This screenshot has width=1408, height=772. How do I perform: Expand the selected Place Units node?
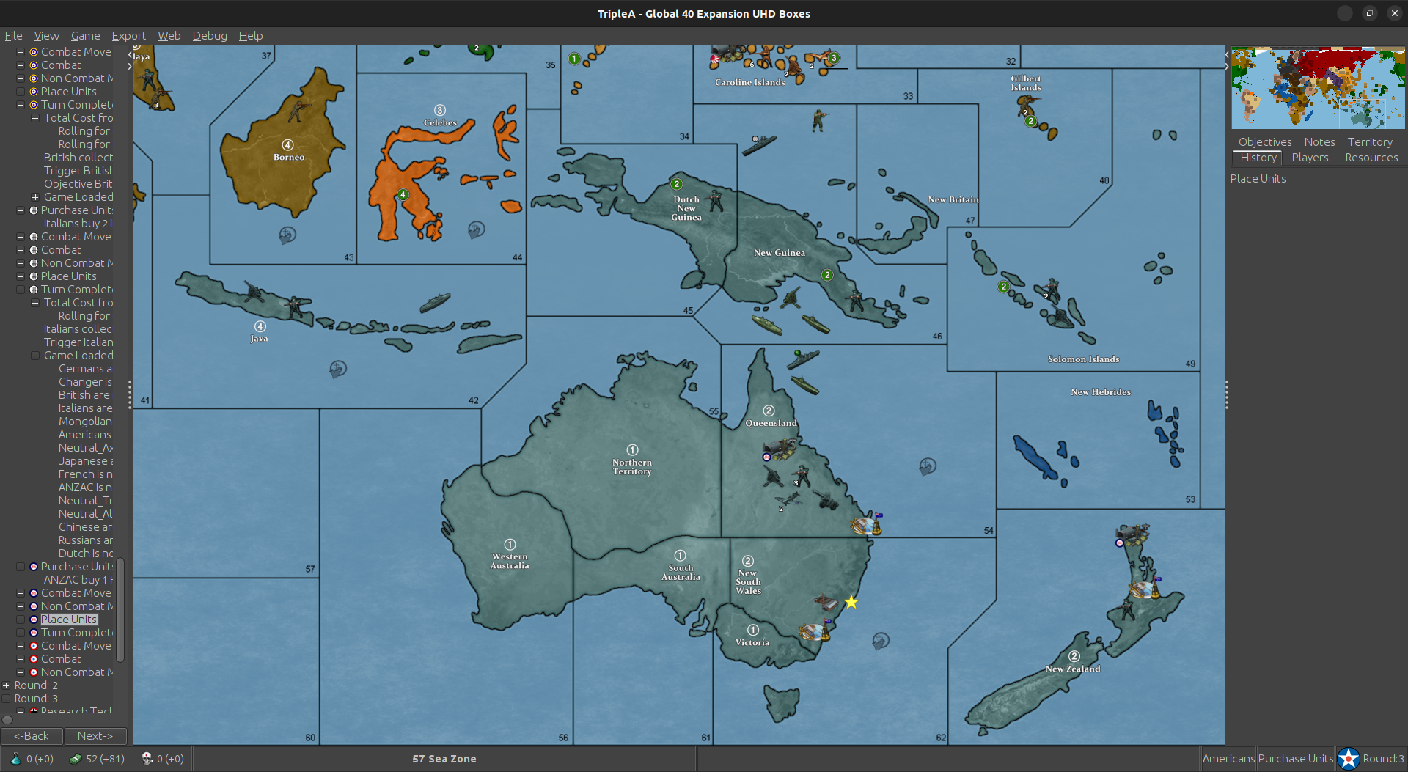click(21, 620)
